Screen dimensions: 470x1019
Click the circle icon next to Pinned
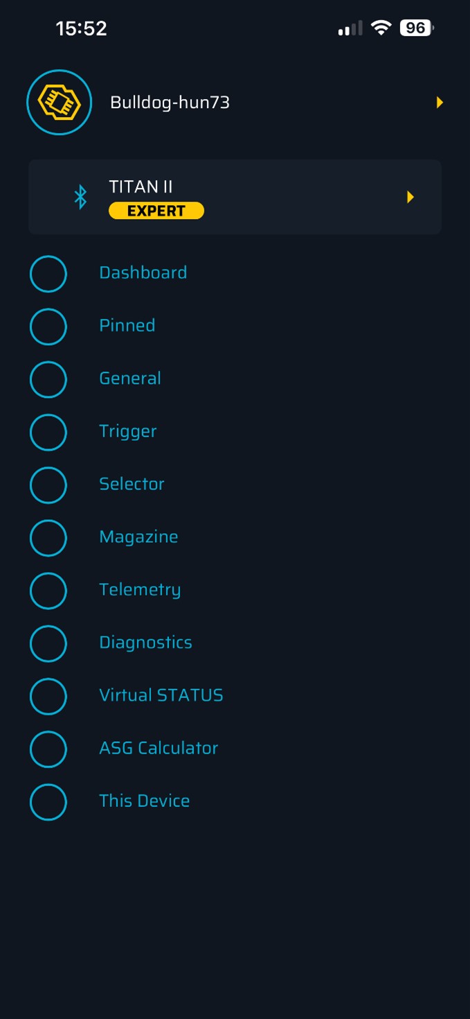(48, 326)
